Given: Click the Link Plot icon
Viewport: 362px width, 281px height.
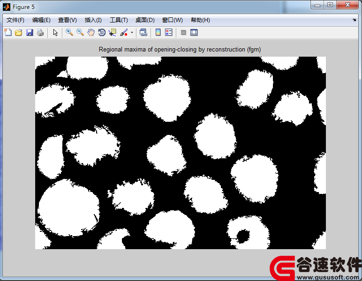Looking at the screenshot, I should pos(143,32).
